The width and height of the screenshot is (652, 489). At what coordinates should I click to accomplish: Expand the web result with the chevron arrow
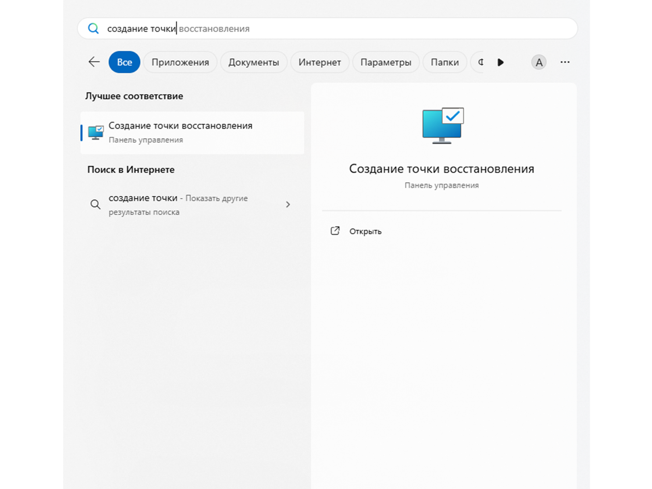288,204
